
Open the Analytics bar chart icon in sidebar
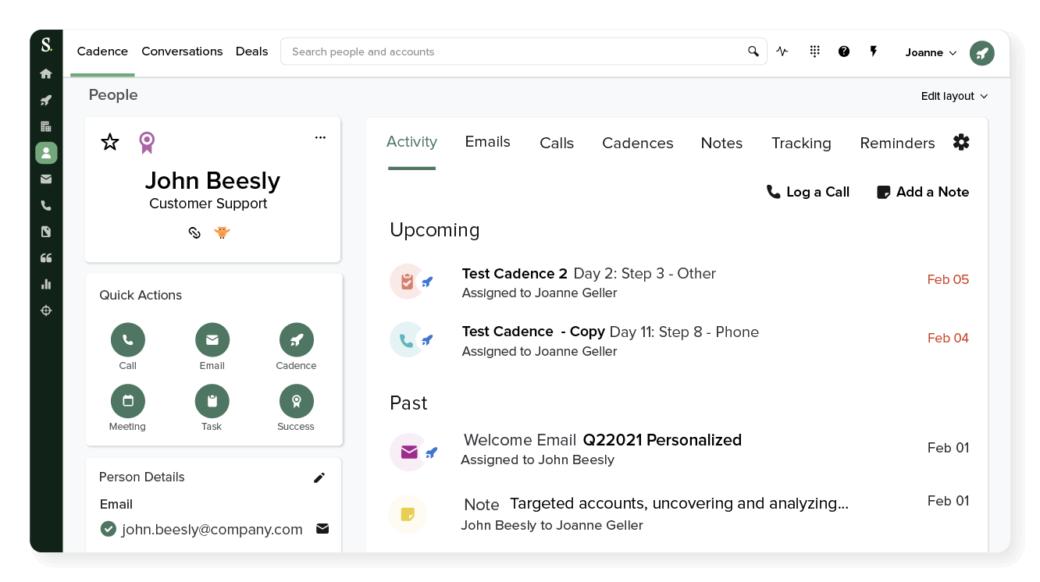[x=46, y=284]
